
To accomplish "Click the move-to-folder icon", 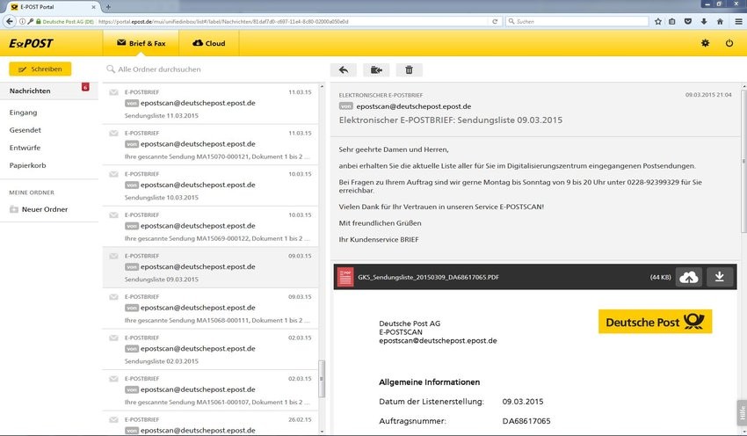I will [376, 70].
